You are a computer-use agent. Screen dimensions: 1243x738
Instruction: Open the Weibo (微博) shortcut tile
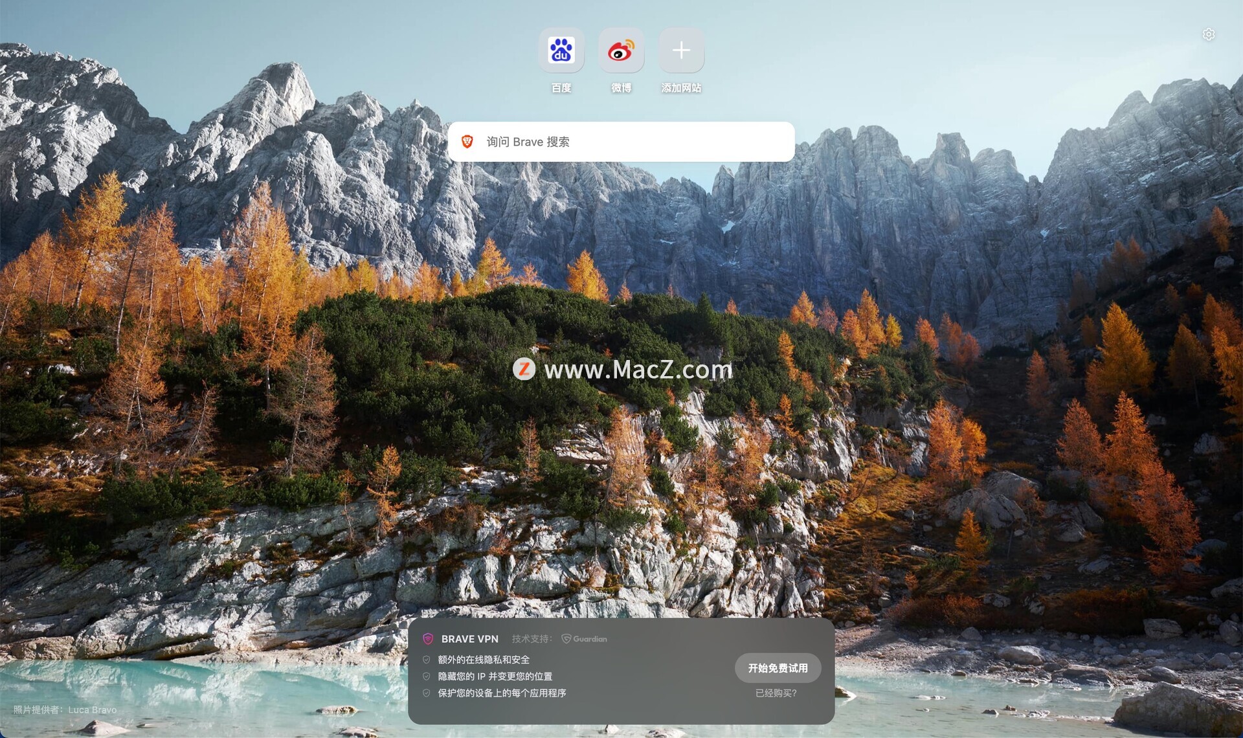pos(621,50)
